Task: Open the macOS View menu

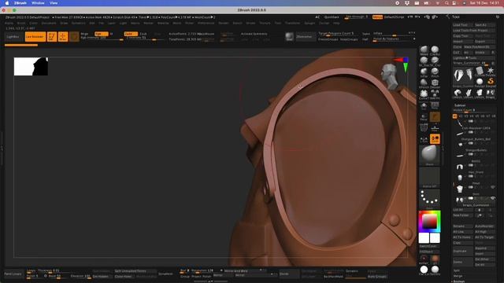Action: click(54, 3)
